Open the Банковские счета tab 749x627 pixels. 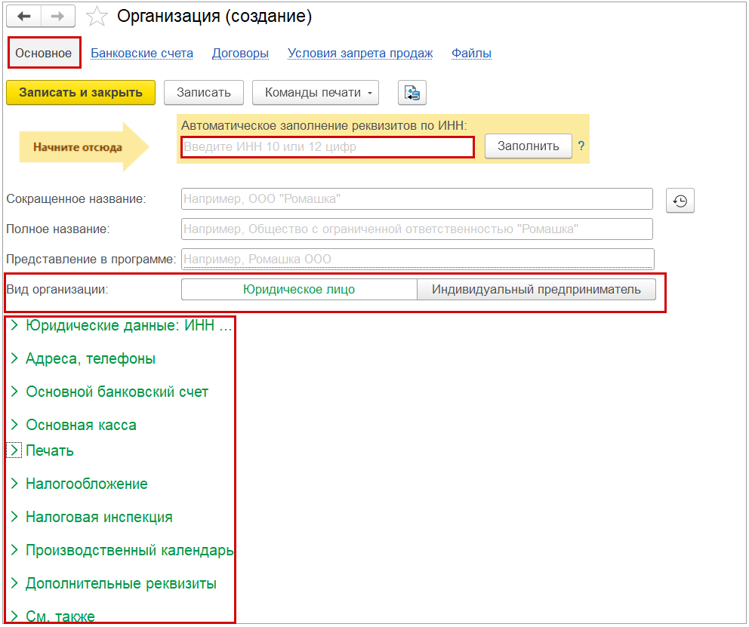pos(142,54)
